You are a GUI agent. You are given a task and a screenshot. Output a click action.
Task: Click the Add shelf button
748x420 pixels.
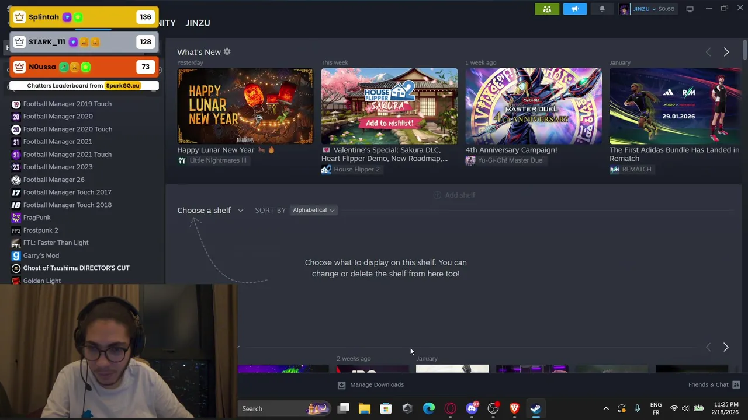click(x=454, y=195)
